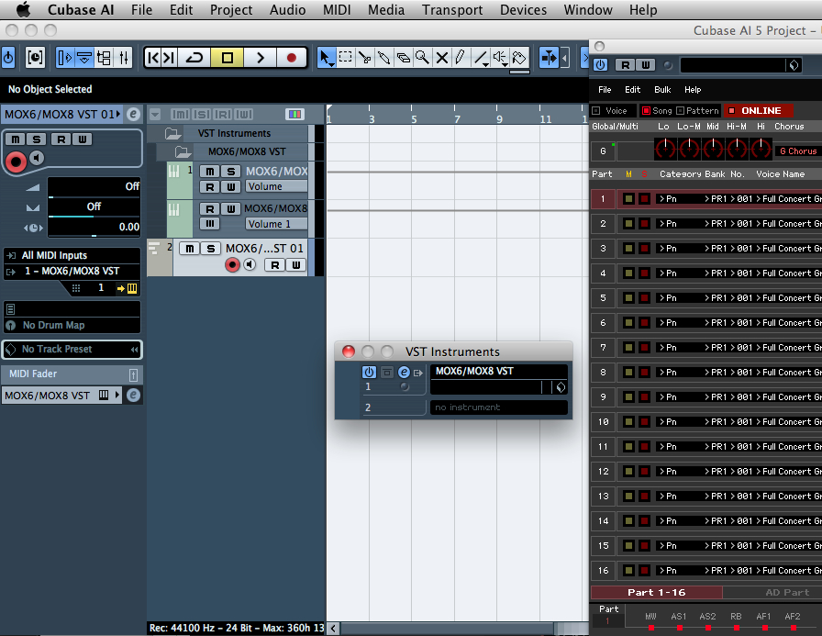Select the Draw pencil tool
The width and height of the screenshot is (822, 636).
coord(461,57)
